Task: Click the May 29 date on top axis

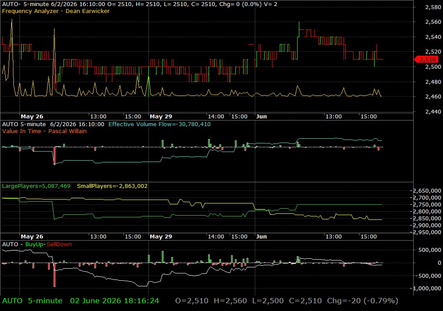Action: (x=161, y=116)
